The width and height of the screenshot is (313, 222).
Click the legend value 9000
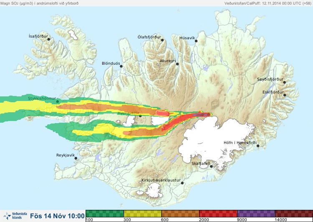click(242, 220)
